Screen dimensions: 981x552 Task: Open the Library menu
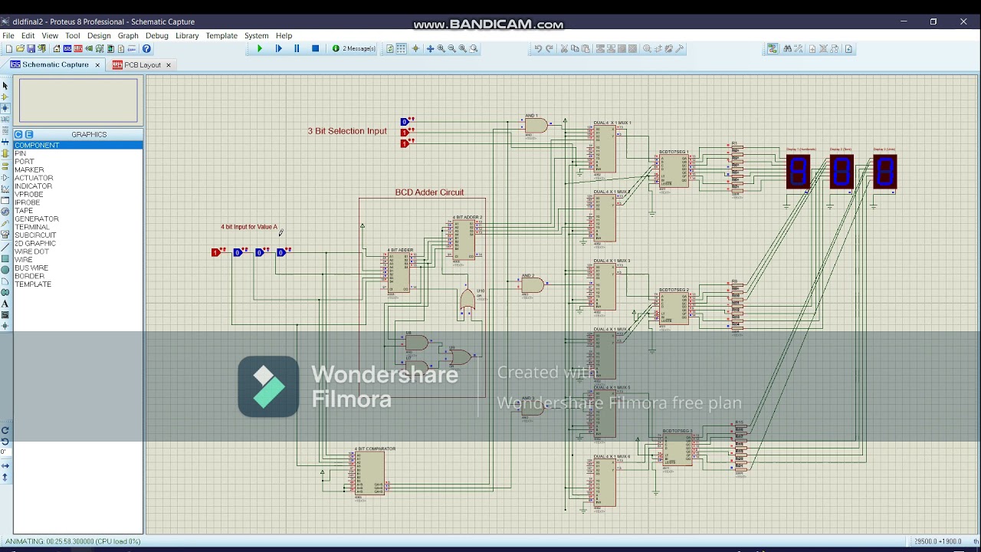(x=187, y=35)
